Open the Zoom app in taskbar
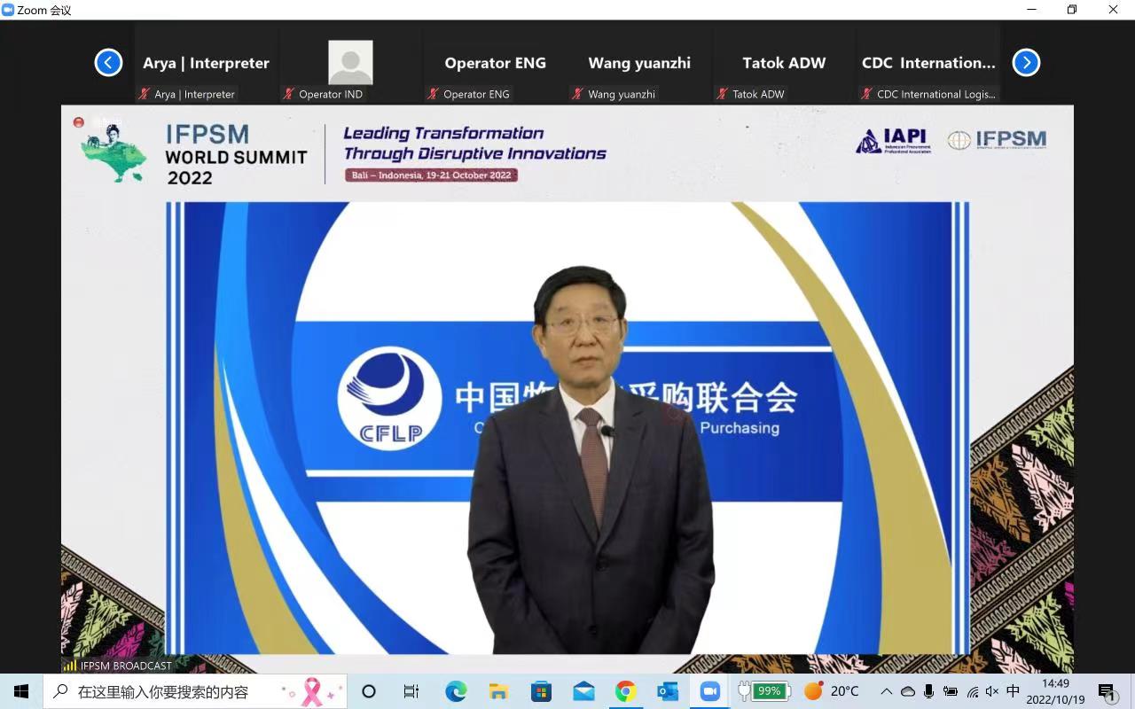1135x709 pixels. 709,691
